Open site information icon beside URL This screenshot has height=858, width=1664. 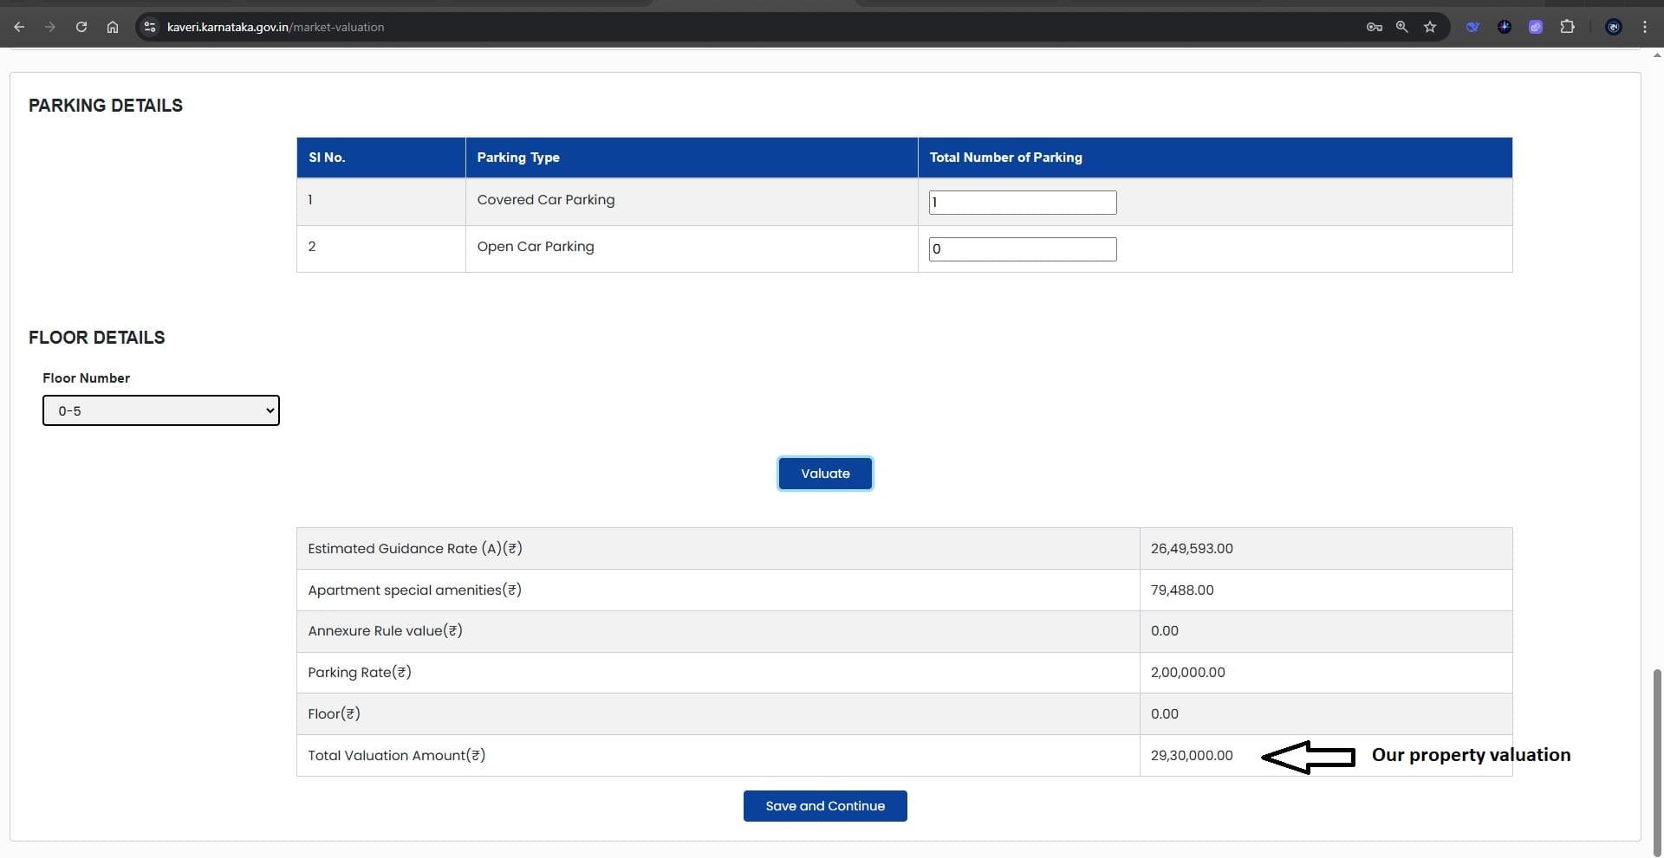pyautogui.click(x=150, y=27)
